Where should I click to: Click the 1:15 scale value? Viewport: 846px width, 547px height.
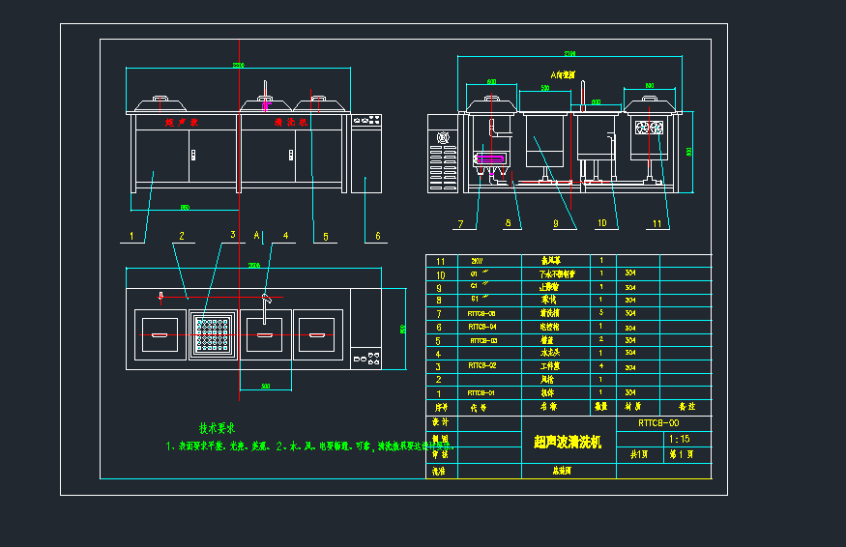click(679, 439)
